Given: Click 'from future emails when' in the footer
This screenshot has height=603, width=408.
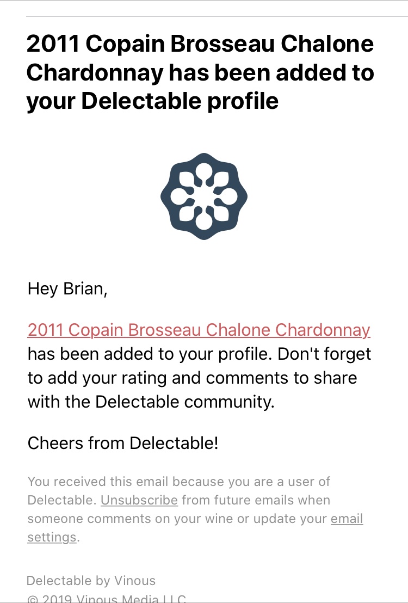Looking at the screenshot, I should [256, 500].
